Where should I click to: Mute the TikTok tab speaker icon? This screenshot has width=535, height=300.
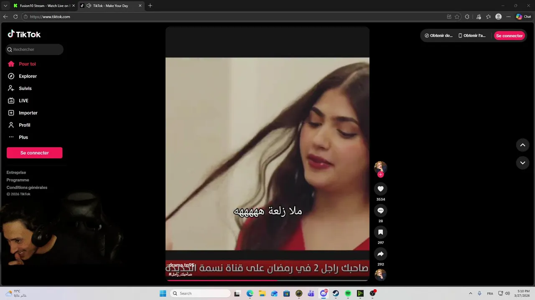pyautogui.click(x=89, y=6)
